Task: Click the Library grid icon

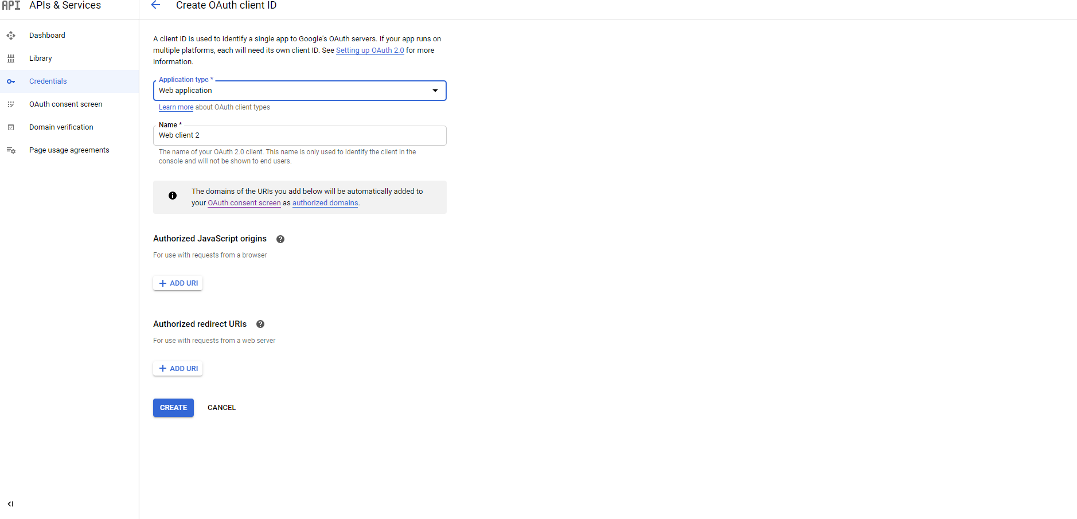Action: pos(11,58)
